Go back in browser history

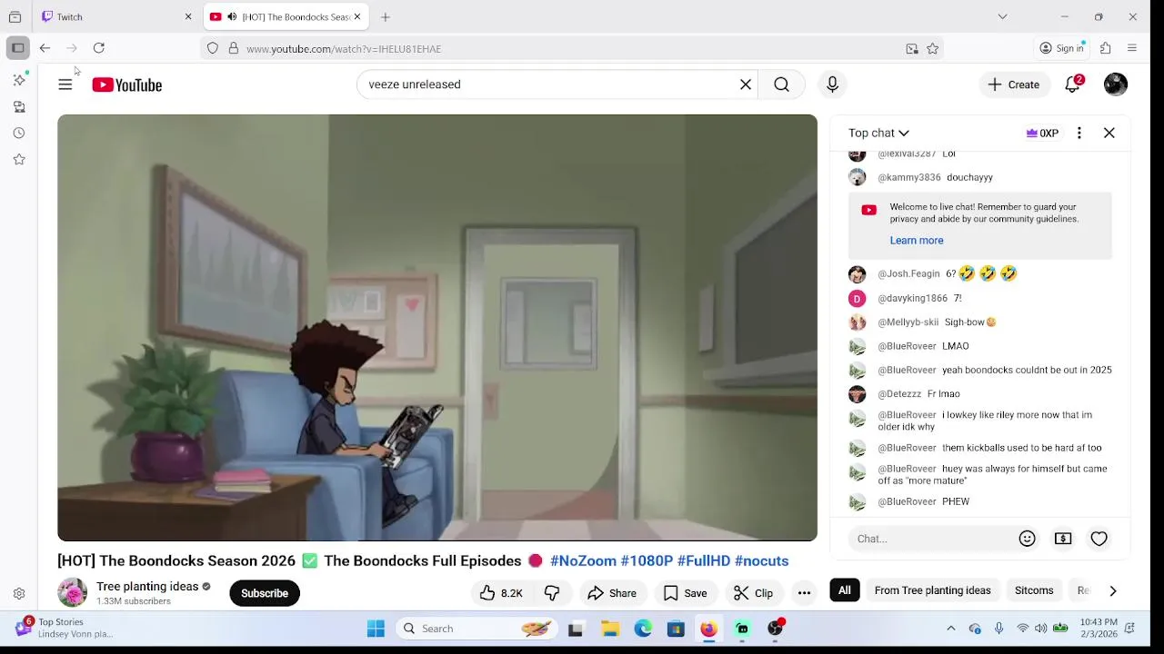pos(45,48)
